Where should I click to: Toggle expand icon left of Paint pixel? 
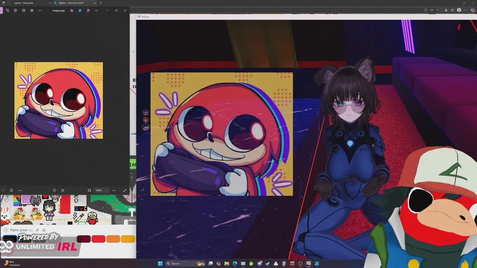point(6,230)
